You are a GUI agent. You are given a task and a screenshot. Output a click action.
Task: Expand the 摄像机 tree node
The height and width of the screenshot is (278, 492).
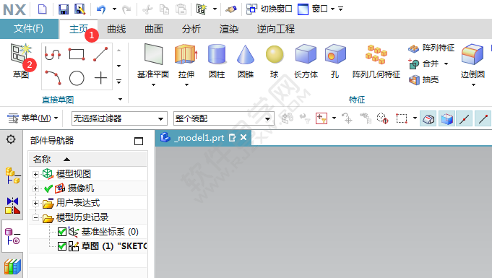36,188
